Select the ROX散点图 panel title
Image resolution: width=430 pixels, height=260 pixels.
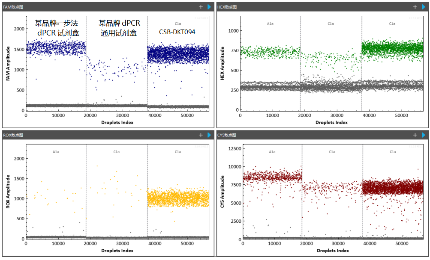click(x=13, y=135)
